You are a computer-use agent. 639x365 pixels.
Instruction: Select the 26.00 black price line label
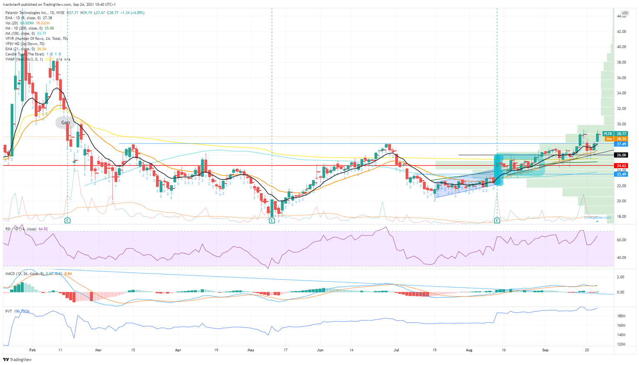(621, 155)
